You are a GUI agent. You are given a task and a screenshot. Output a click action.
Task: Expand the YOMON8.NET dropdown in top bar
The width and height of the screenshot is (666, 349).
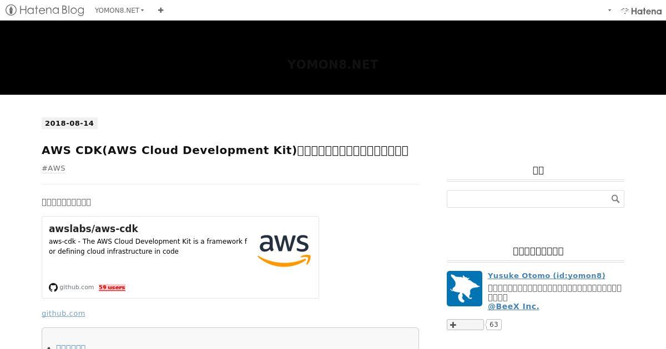pyautogui.click(x=119, y=10)
